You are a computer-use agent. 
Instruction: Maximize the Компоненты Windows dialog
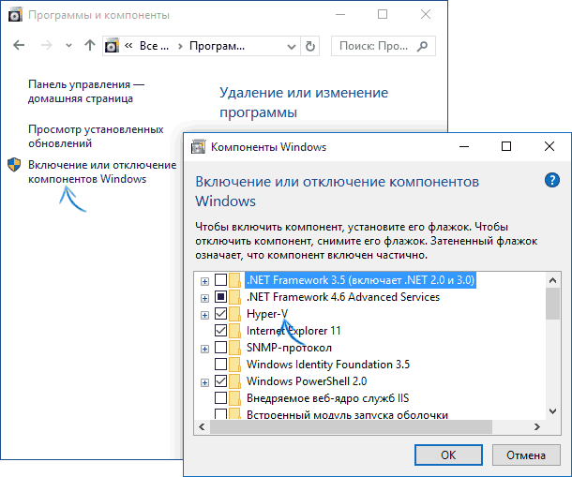506,146
